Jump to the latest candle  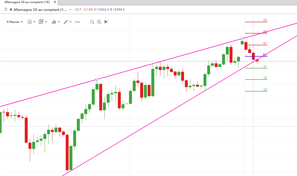click(x=106, y=22)
